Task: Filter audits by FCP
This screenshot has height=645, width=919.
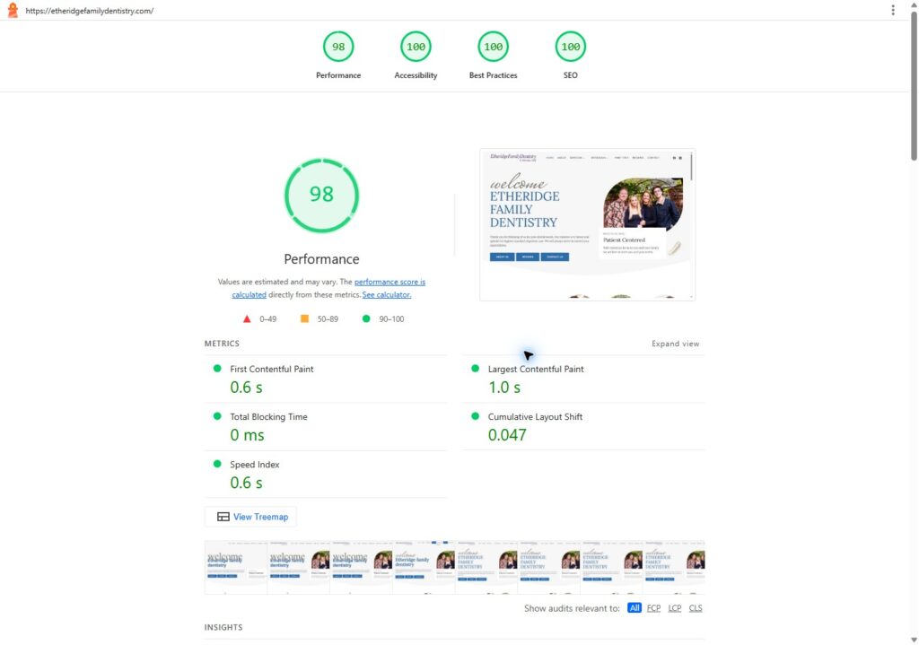Action: click(653, 608)
